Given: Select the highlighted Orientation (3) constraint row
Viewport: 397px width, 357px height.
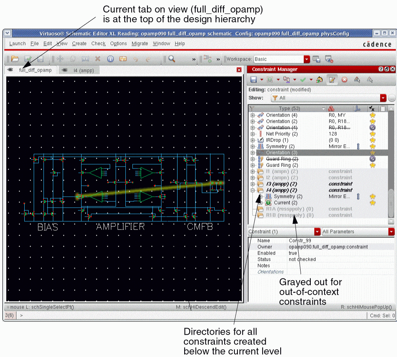Looking at the screenshot, I should pos(281,152).
